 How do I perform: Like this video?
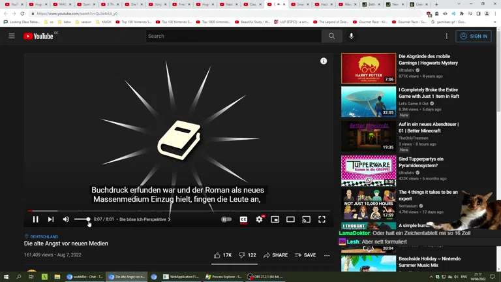point(222,255)
